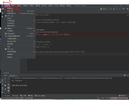Choose Settings with Ctrl+Alt+S shortcut
Screen dimensions: 129x100
pos(20,28)
